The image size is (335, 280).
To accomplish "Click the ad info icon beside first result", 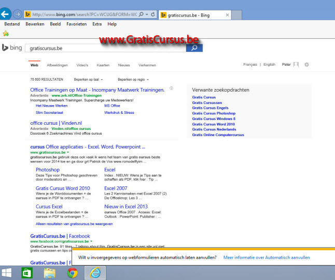I will point(171,88).
